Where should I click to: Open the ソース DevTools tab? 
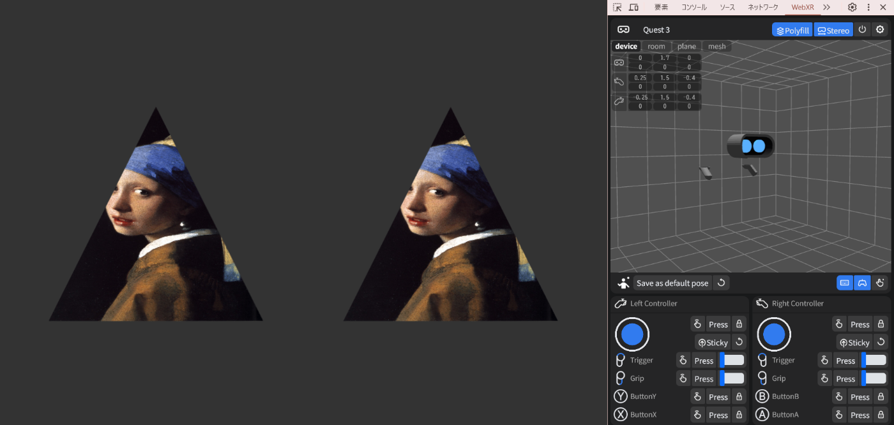click(727, 7)
